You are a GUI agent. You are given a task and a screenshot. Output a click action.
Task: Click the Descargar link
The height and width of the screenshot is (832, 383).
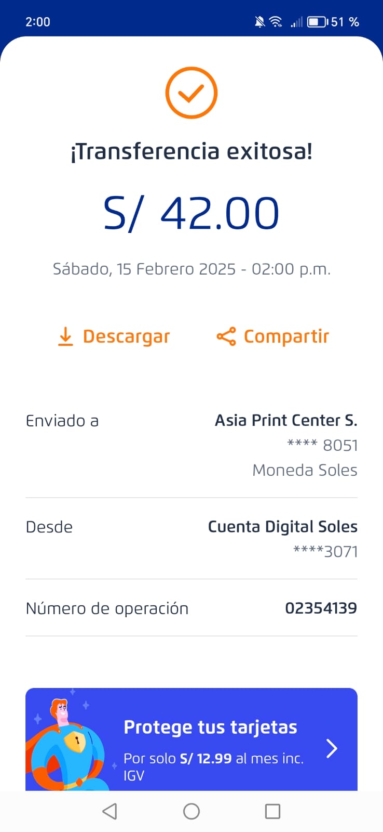coord(126,336)
